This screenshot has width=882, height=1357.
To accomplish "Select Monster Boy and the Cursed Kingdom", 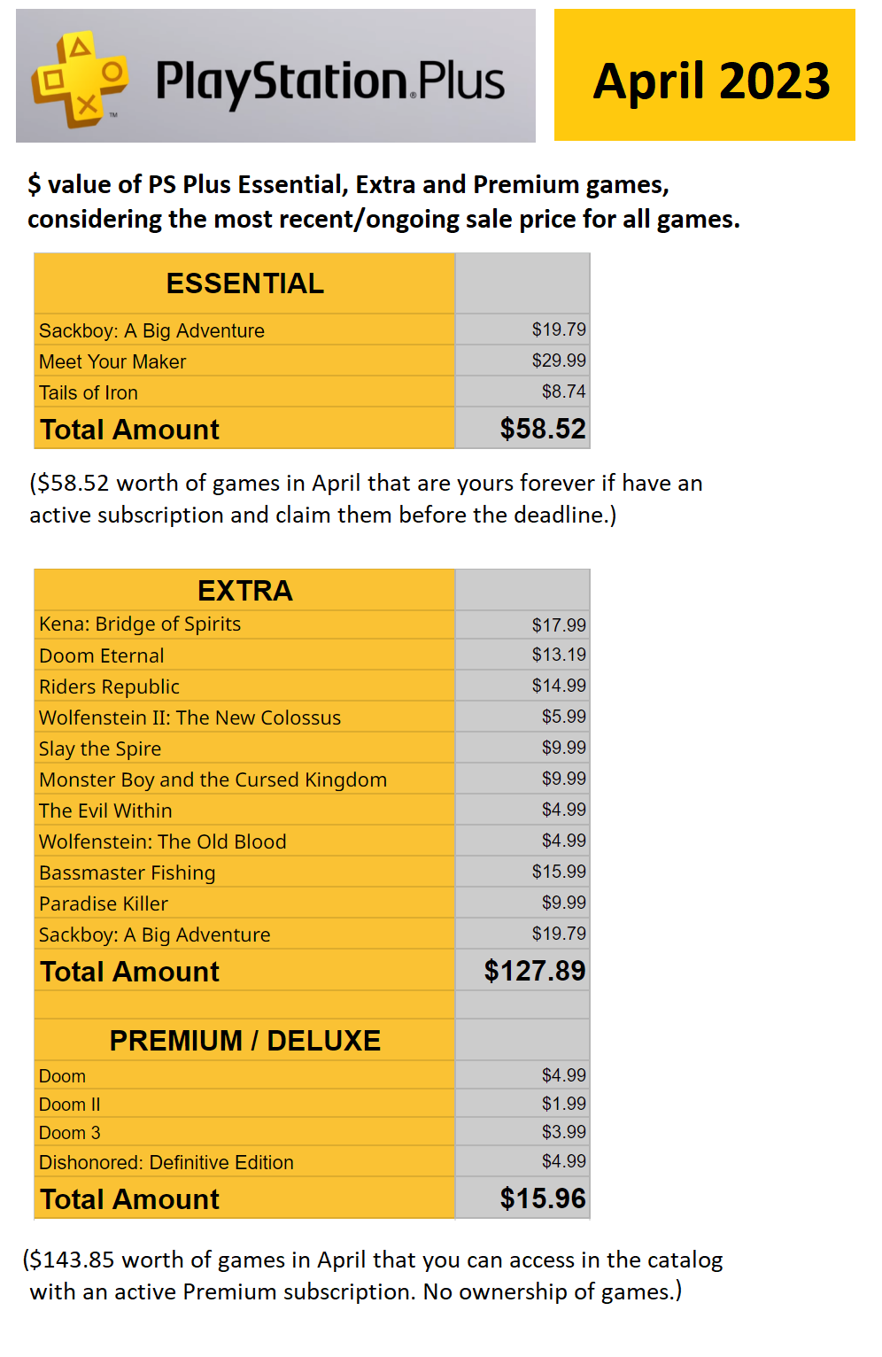I will click(213, 779).
